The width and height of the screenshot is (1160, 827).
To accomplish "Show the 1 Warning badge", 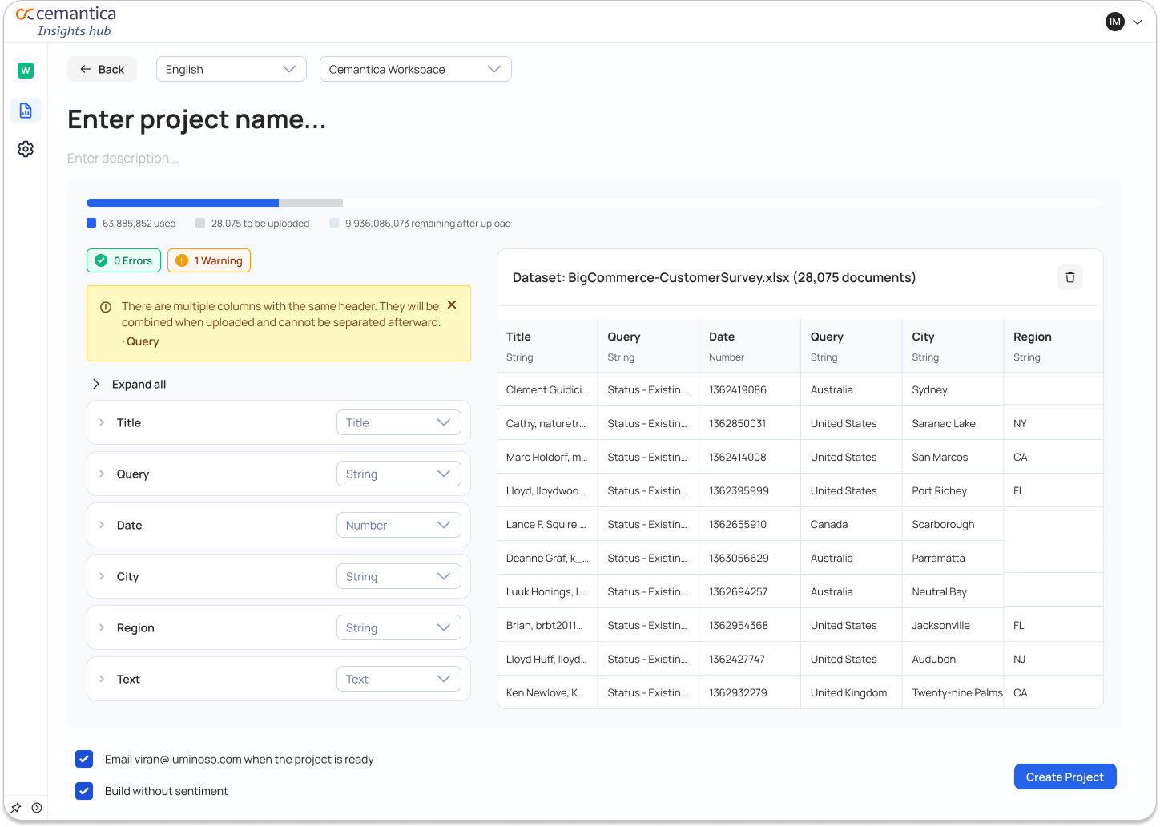I will tap(209, 260).
